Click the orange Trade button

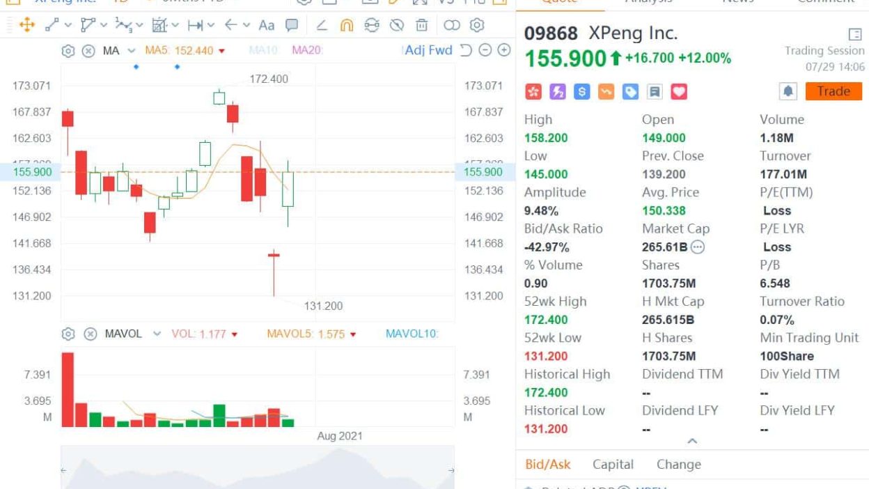pyautogui.click(x=833, y=91)
